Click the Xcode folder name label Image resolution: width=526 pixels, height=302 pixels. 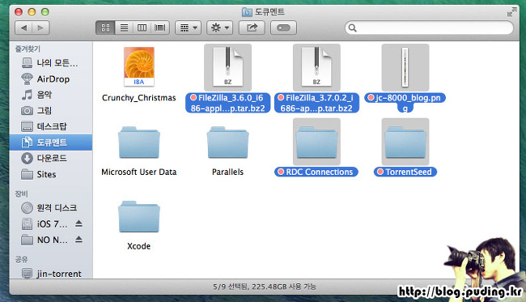click(139, 246)
